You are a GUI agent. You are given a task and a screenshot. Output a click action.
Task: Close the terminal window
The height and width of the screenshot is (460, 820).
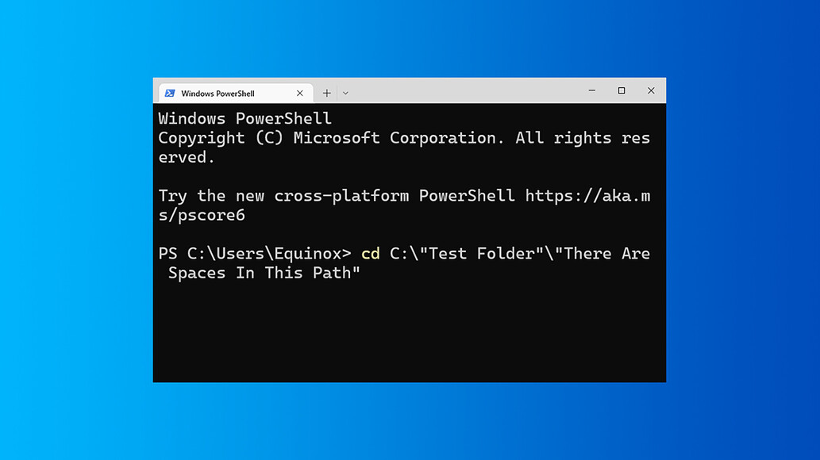(x=651, y=91)
